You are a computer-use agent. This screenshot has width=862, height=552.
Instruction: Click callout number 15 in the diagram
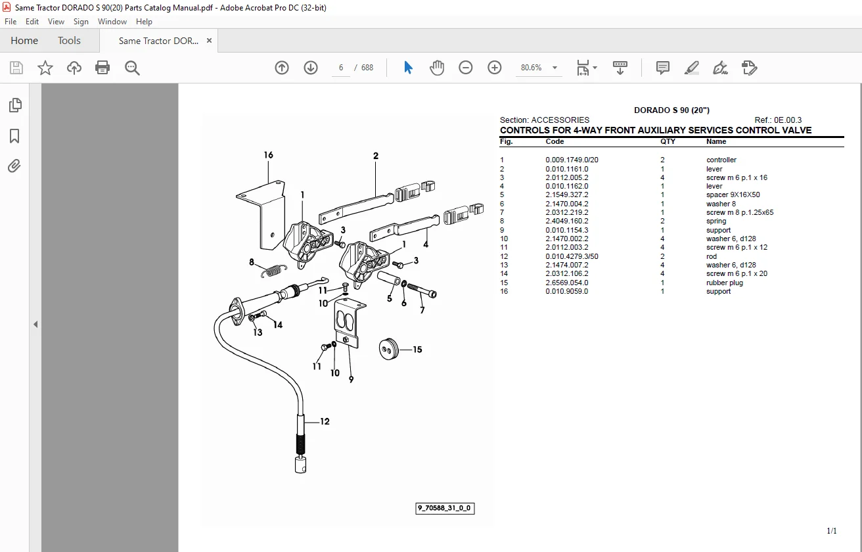click(417, 350)
